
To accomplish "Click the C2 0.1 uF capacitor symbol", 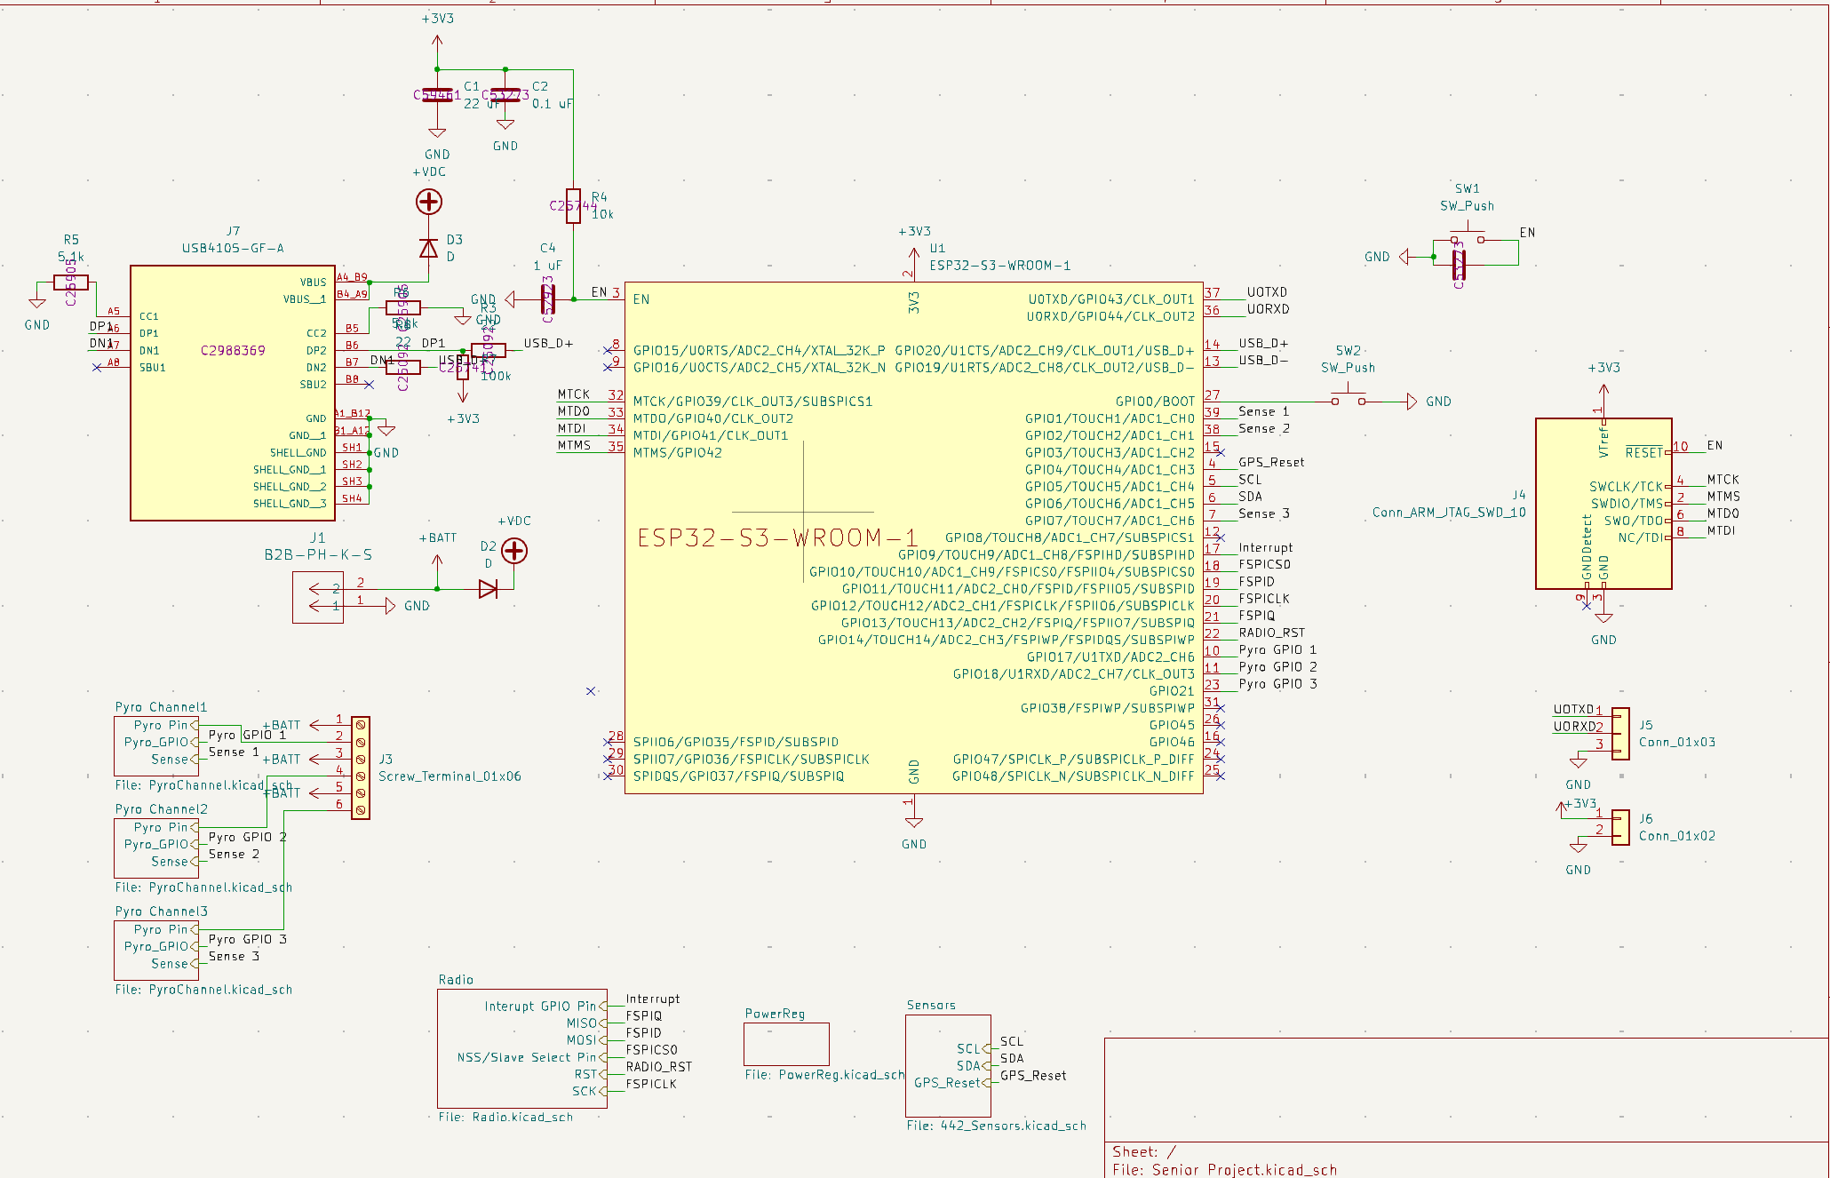I will coord(505,95).
